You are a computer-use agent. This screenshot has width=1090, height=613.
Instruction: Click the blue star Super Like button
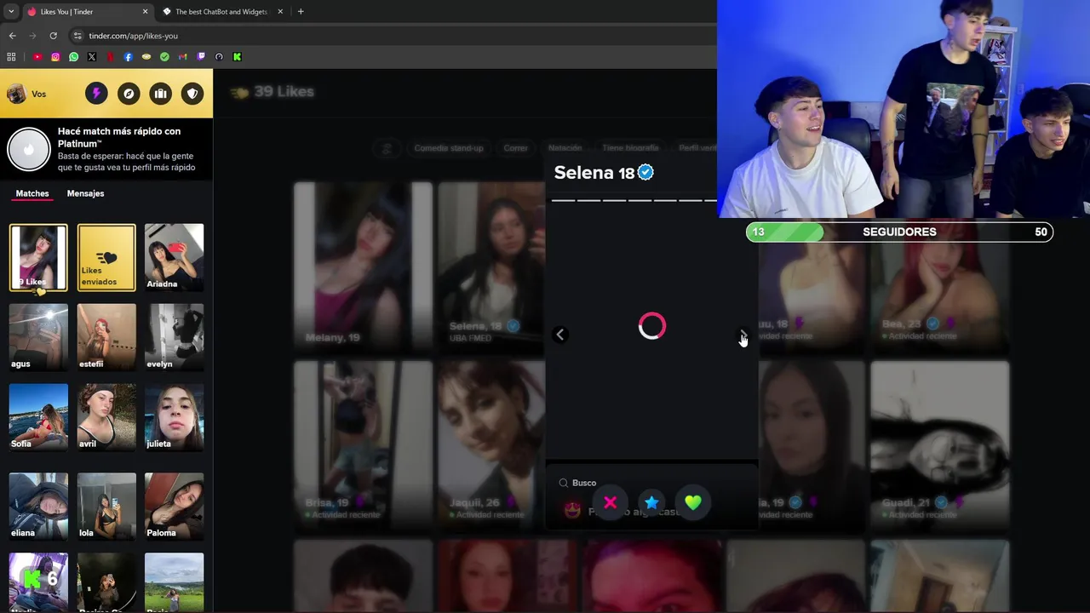point(651,502)
